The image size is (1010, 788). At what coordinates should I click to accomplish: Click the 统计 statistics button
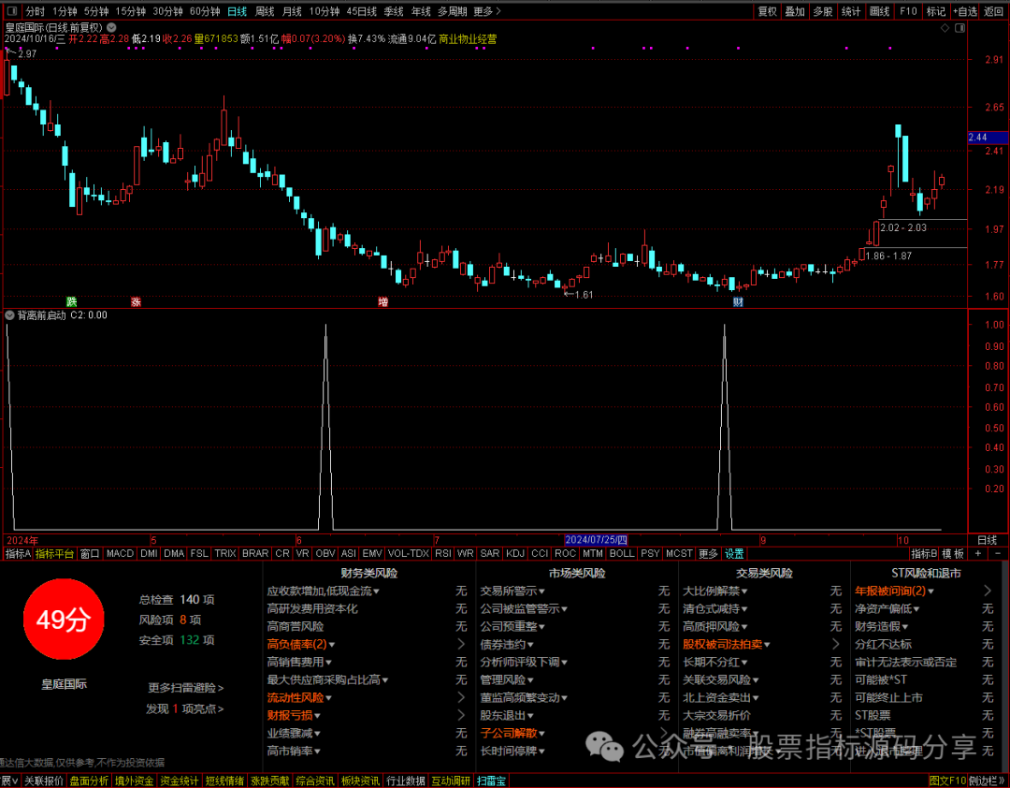(x=851, y=11)
